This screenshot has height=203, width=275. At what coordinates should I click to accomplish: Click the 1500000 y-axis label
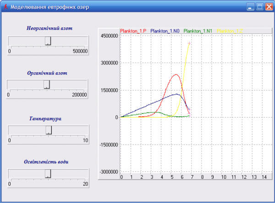[x=109, y=90]
